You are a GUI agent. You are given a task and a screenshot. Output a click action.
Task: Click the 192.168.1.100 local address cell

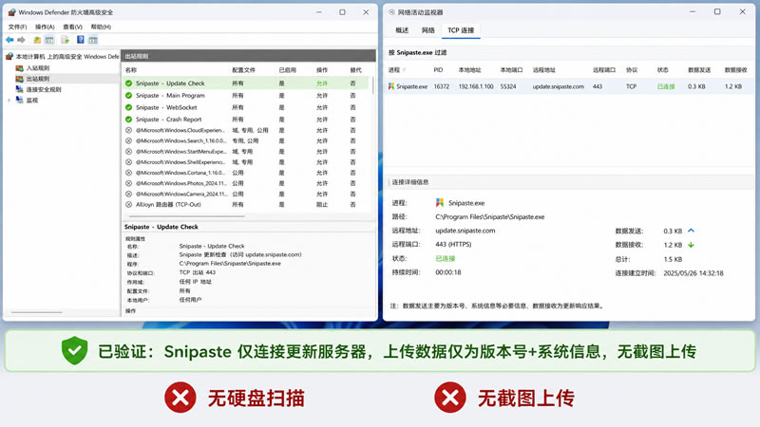click(x=476, y=86)
